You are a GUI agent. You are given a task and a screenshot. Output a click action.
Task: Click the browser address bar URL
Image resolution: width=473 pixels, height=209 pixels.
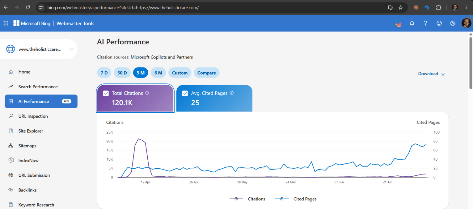(123, 7)
